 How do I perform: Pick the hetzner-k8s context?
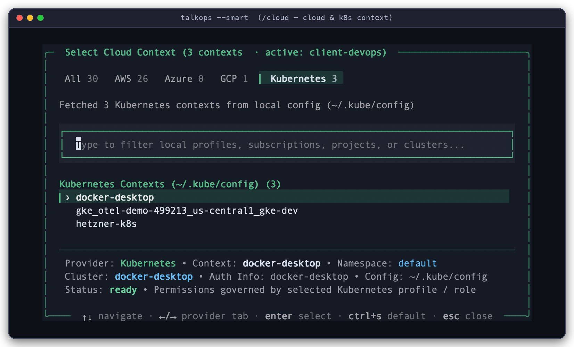click(x=106, y=224)
